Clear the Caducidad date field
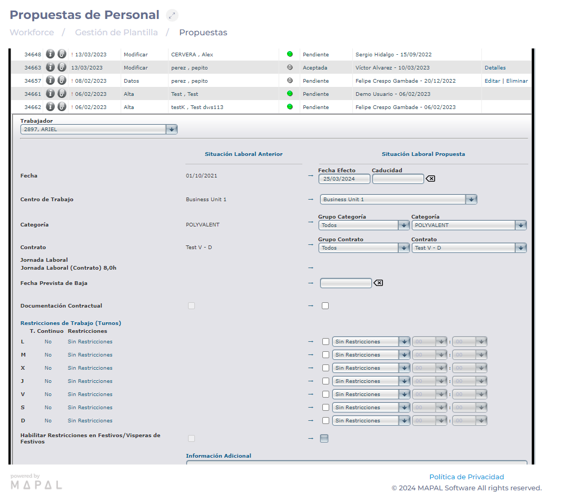Screen dimensions: 562x494 tap(430, 179)
